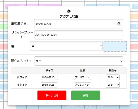138x109 pixels.
Task: Open the 色 color dropdown
Action: [66, 46]
